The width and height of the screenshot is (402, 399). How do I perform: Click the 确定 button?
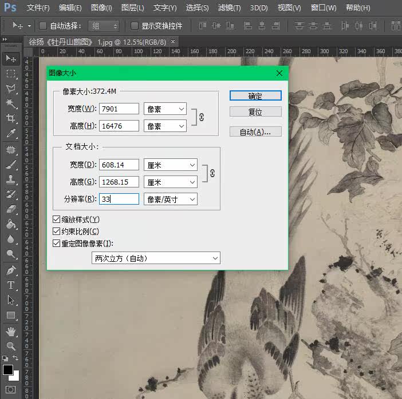pyautogui.click(x=255, y=95)
